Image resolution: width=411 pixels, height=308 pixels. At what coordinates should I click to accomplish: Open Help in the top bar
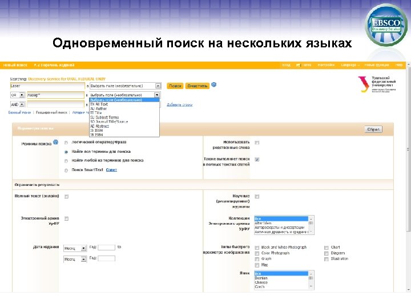tap(399, 65)
